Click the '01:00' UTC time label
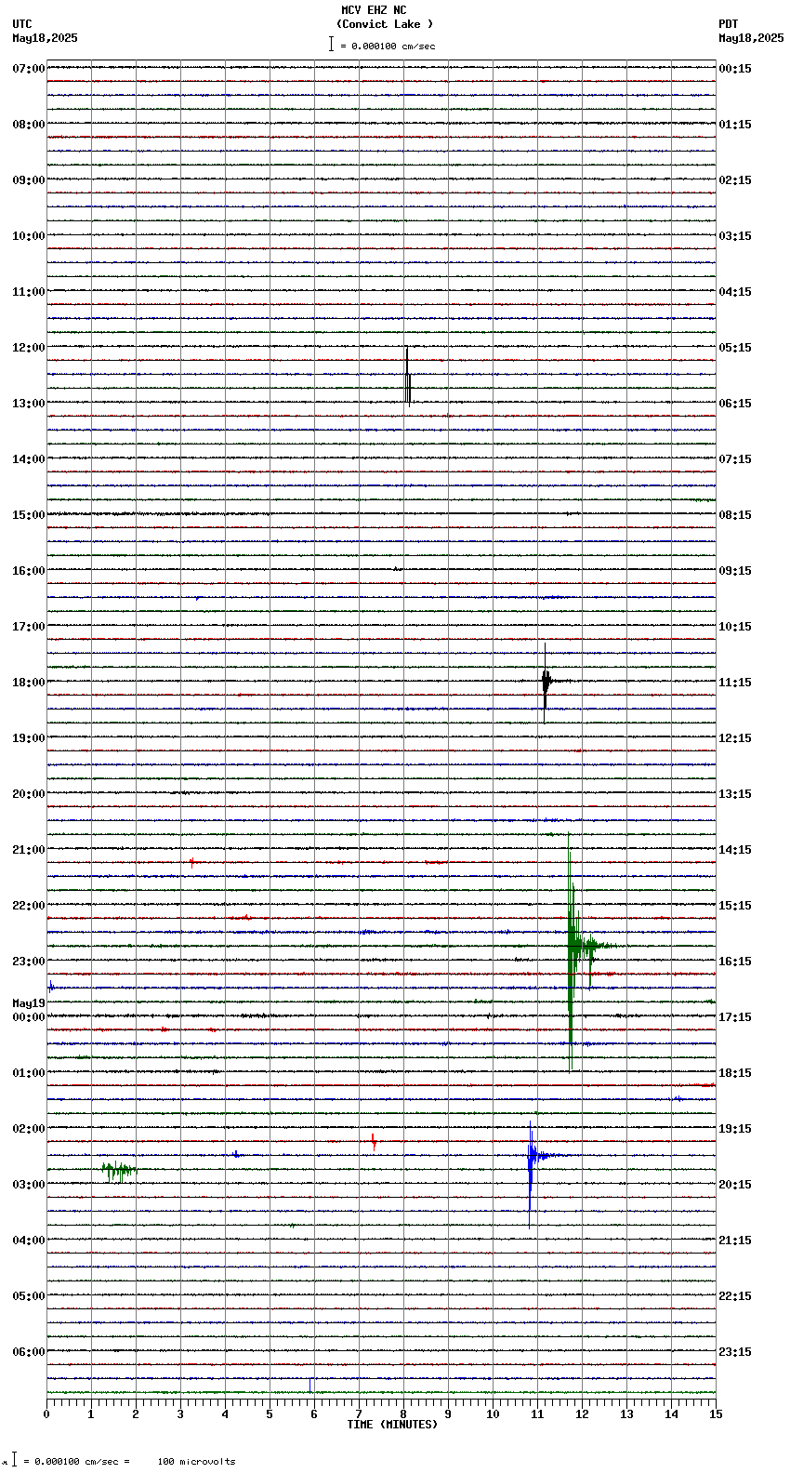The width and height of the screenshot is (790, 1473). [29, 1073]
